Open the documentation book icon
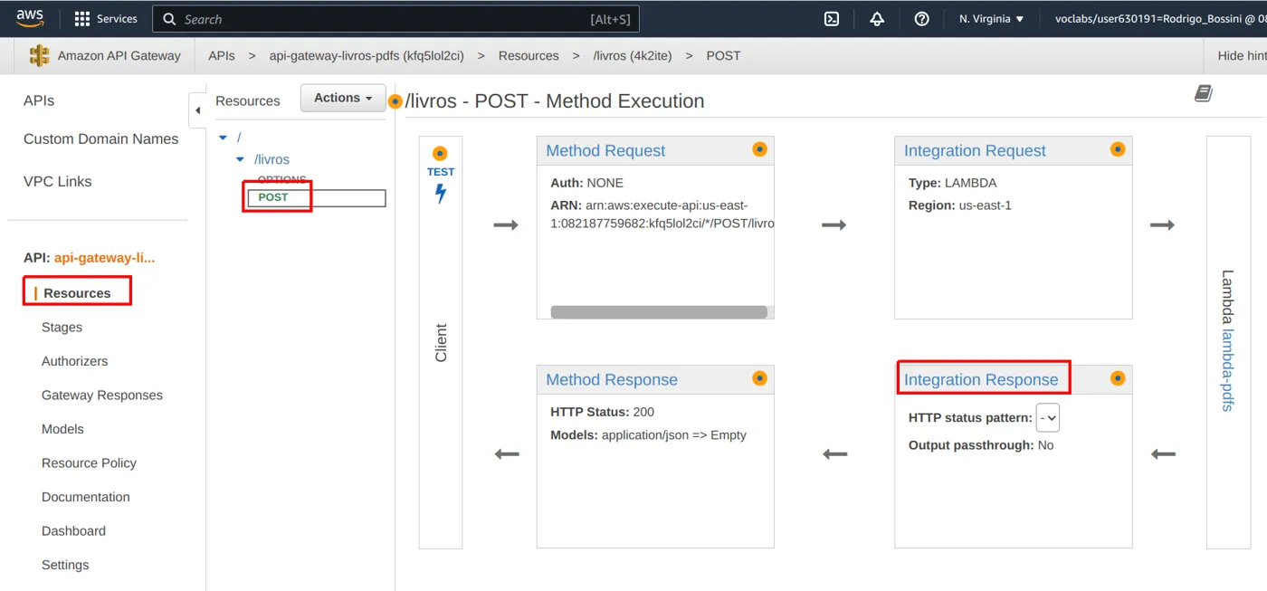1267x591 pixels. click(1204, 93)
